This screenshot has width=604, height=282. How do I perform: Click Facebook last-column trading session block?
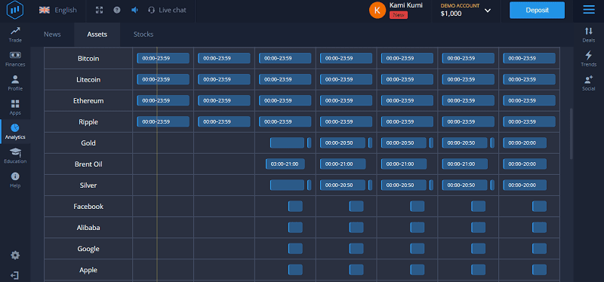[539, 206]
